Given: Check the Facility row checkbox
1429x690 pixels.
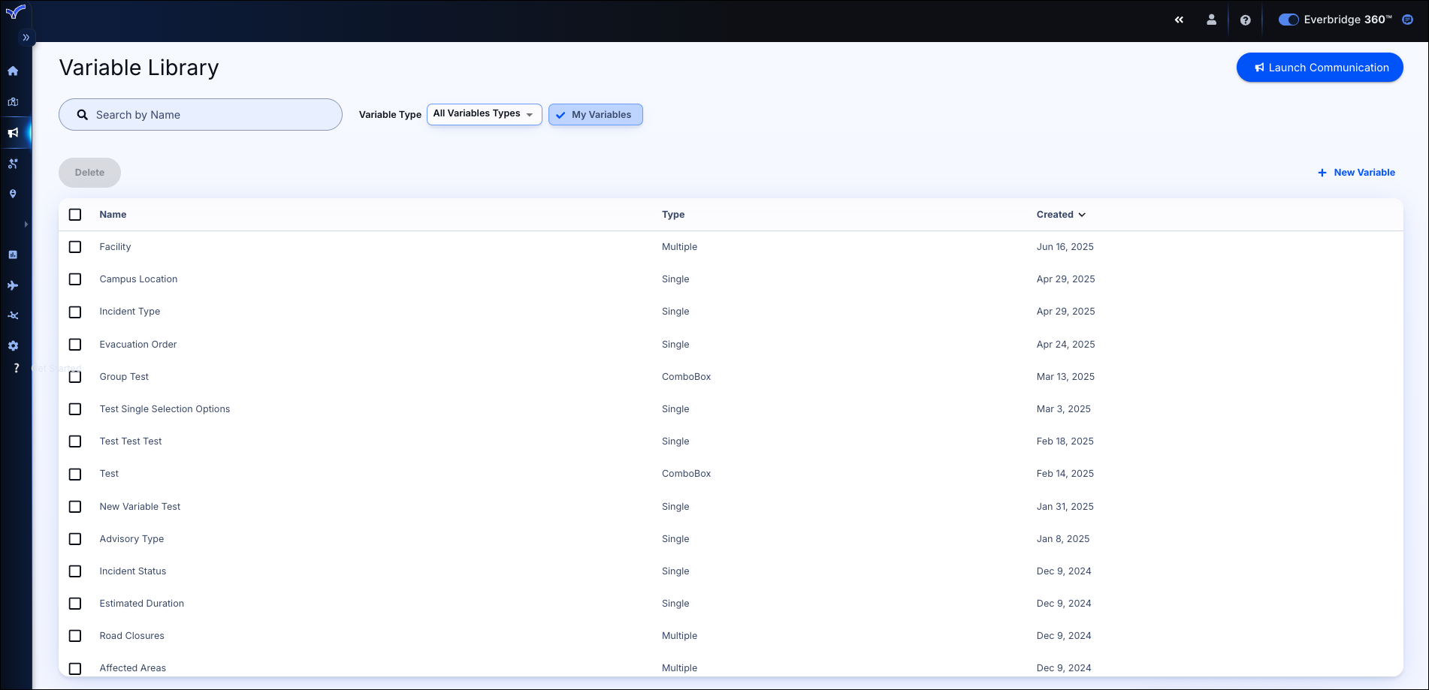Looking at the screenshot, I should [x=75, y=247].
